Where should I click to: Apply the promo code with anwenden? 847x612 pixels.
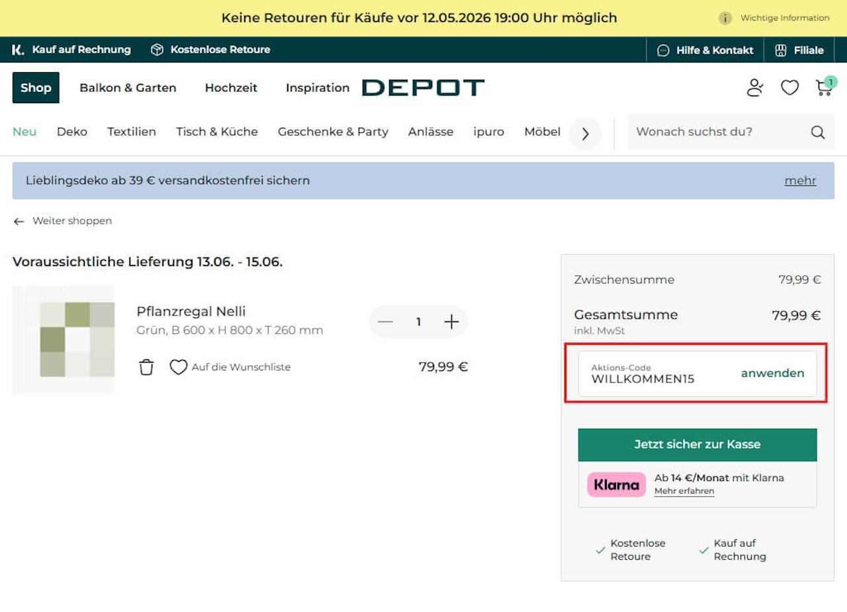pyautogui.click(x=773, y=373)
